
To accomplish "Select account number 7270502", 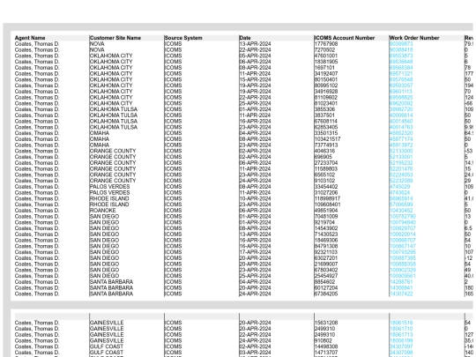I will 324,49.
